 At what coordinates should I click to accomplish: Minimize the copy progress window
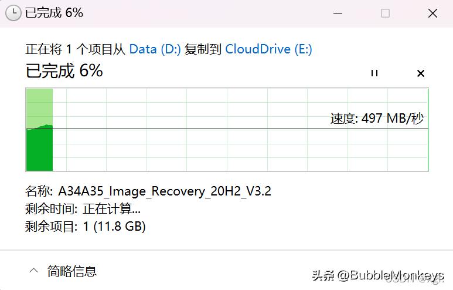coord(338,13)
